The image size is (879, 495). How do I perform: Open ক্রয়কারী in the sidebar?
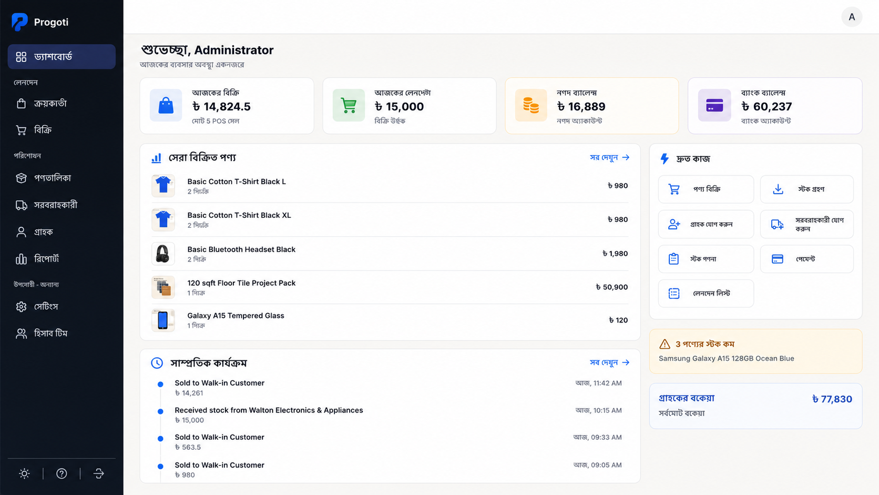(62, 103)
